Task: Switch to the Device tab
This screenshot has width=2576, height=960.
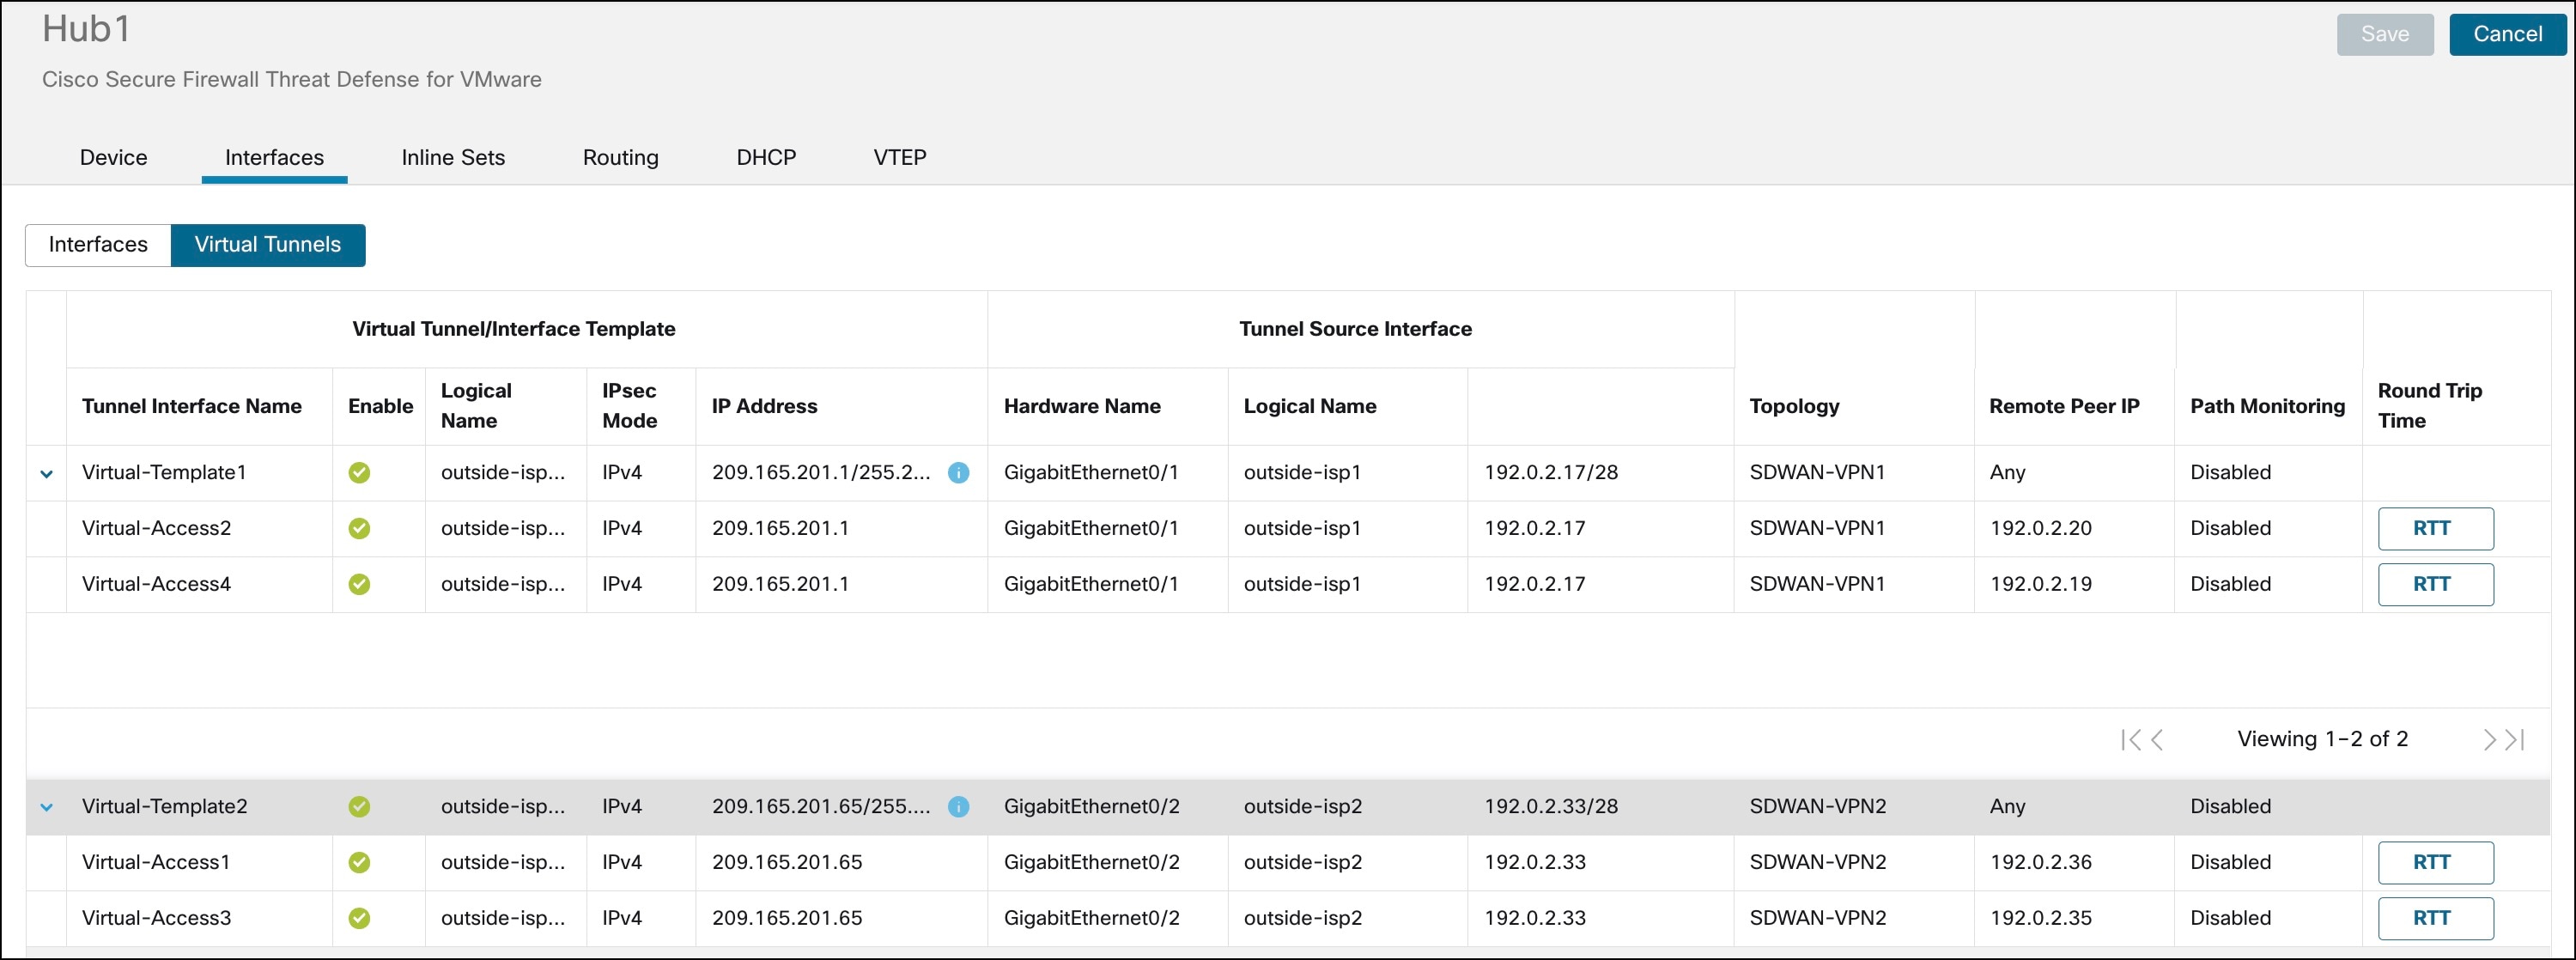Action: click(x=112, y=157)
